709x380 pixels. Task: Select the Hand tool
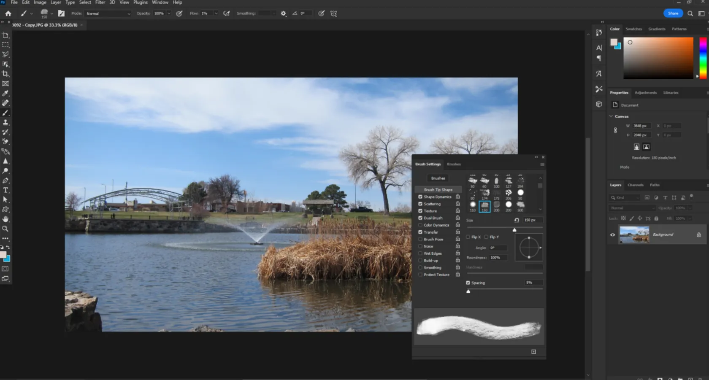pos(5,218)
